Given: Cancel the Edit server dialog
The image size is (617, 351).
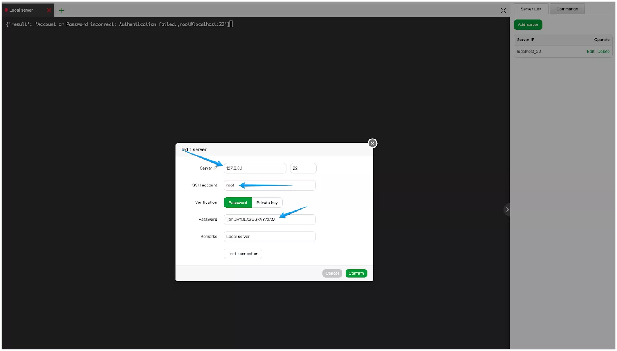Looking at the screenshot, I should pos(332,273).
